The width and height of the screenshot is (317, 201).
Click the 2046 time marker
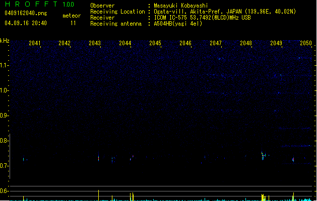click(x=185, y=43)
